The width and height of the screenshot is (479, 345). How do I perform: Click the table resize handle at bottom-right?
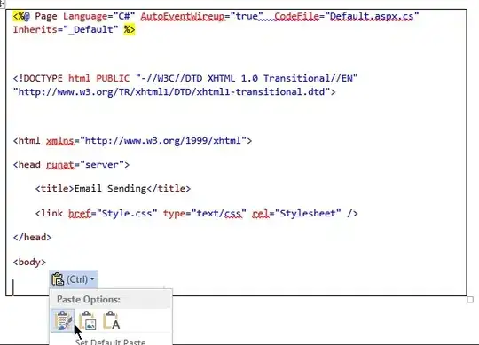(x=470, y=299)
